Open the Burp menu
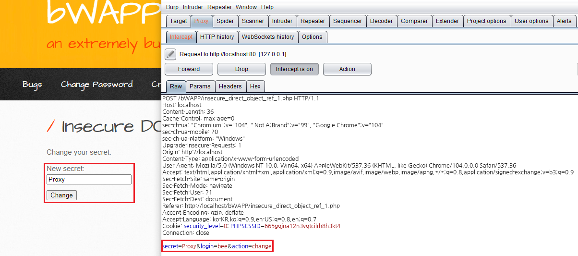Viewport: 578px width, 256px height. pos(172,7)
